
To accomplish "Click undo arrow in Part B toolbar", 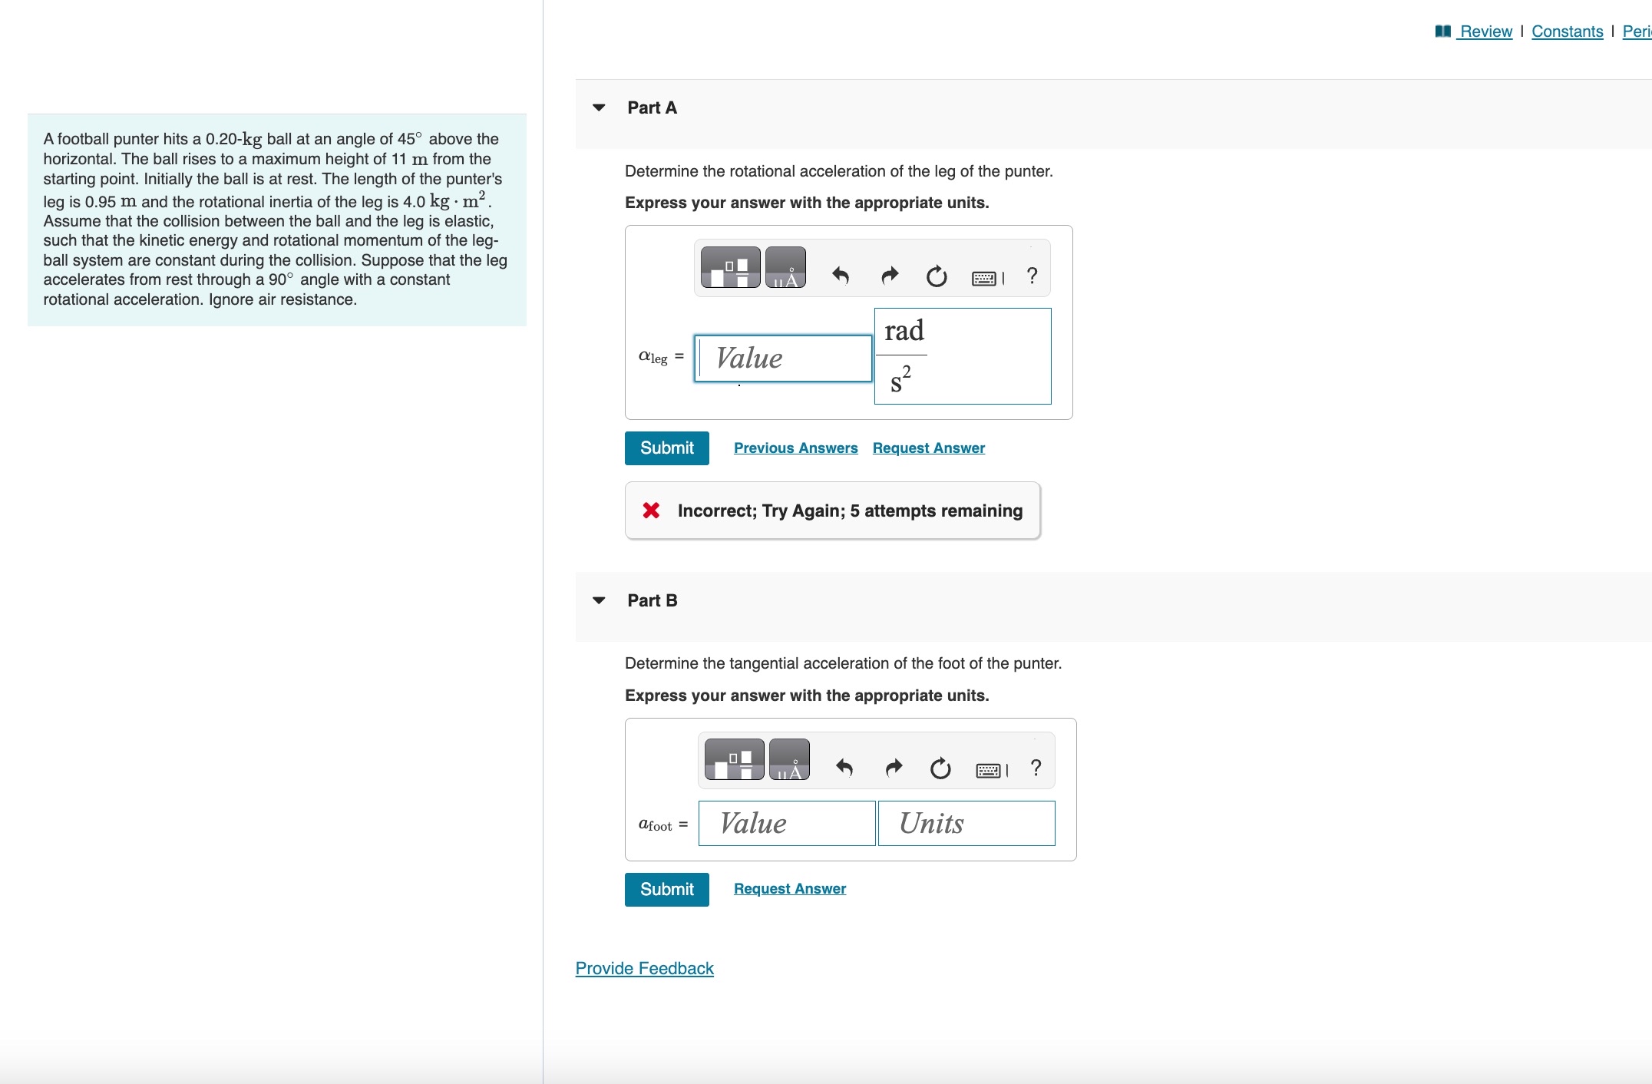I will pos(844,768).
